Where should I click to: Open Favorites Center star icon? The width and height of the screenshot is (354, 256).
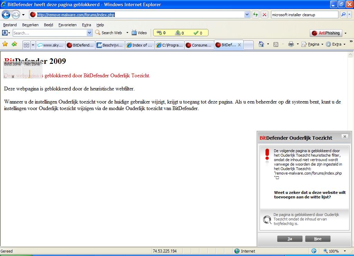pyautogui.click(x=5, y=44)
